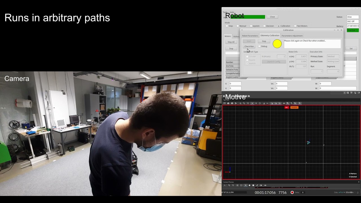Viewport: 361px width, 203px height.
Task: Click the Set button
Action: (x=351, y=48)
